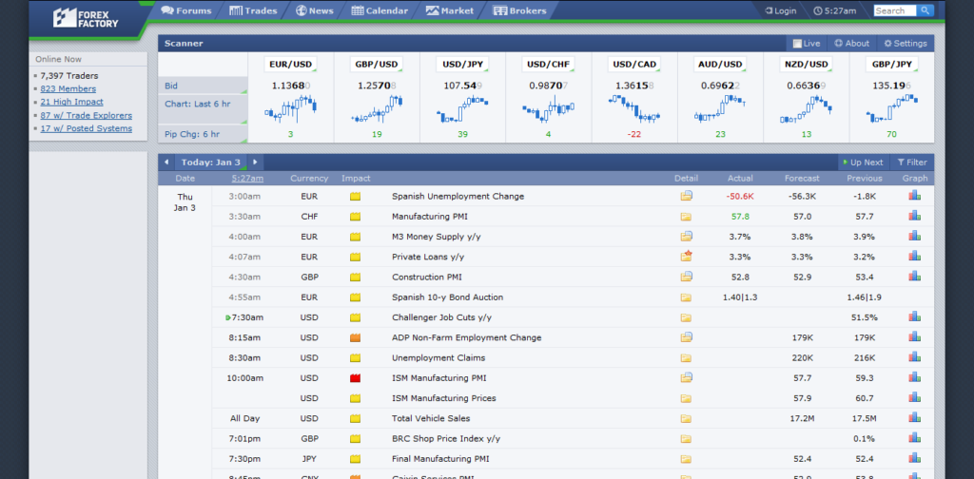Click the search magnifier button
This screenshot has width=974, height=479.
click(925, 10)
